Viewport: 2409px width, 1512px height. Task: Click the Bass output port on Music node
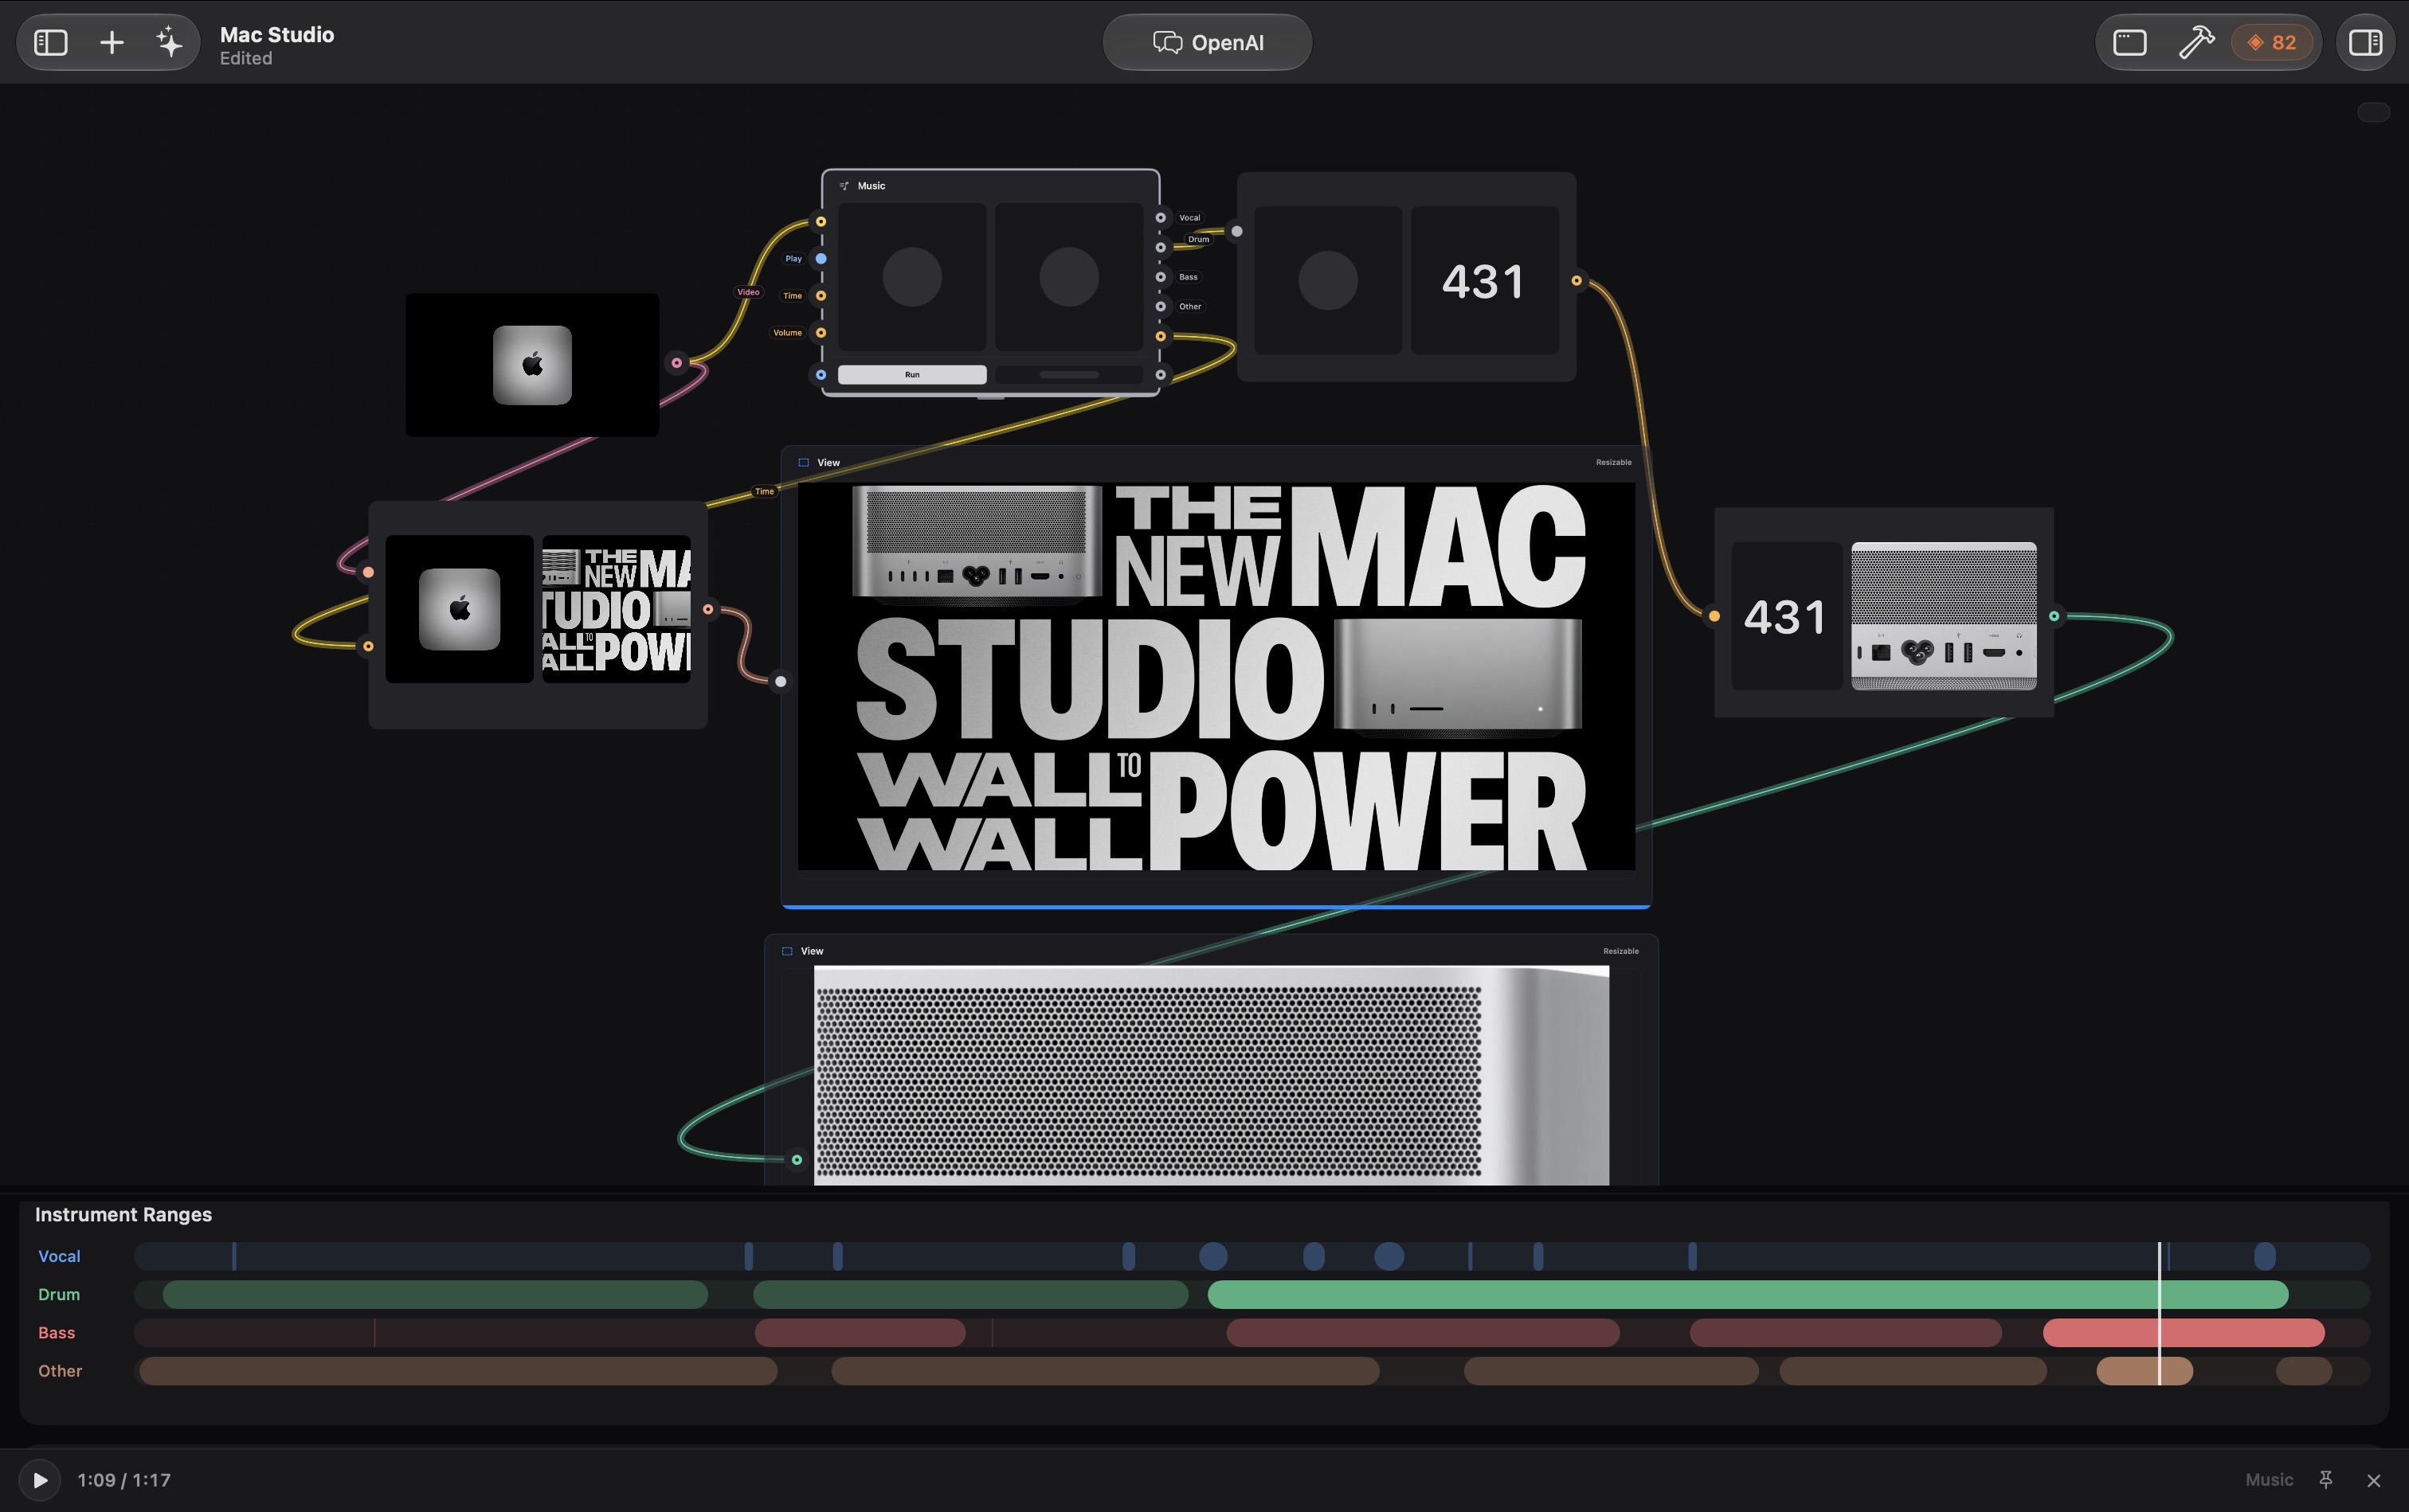(x=1161, y=277)
